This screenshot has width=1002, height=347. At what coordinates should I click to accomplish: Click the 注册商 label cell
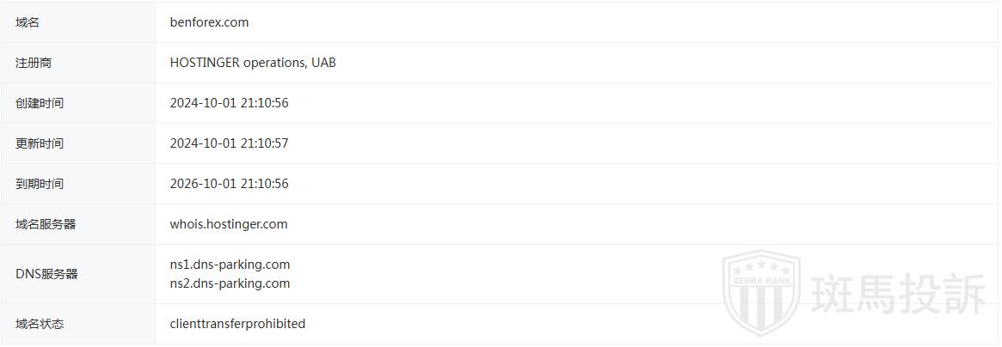pyautogui.click(x=34, y=63)
